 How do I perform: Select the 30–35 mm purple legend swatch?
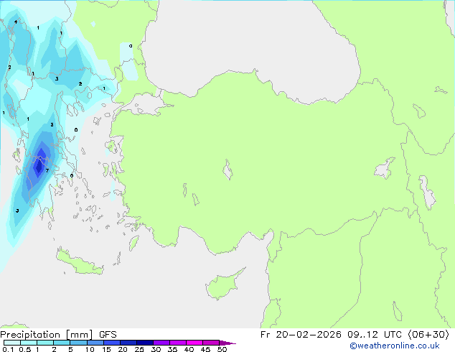(x=161, y=343)
